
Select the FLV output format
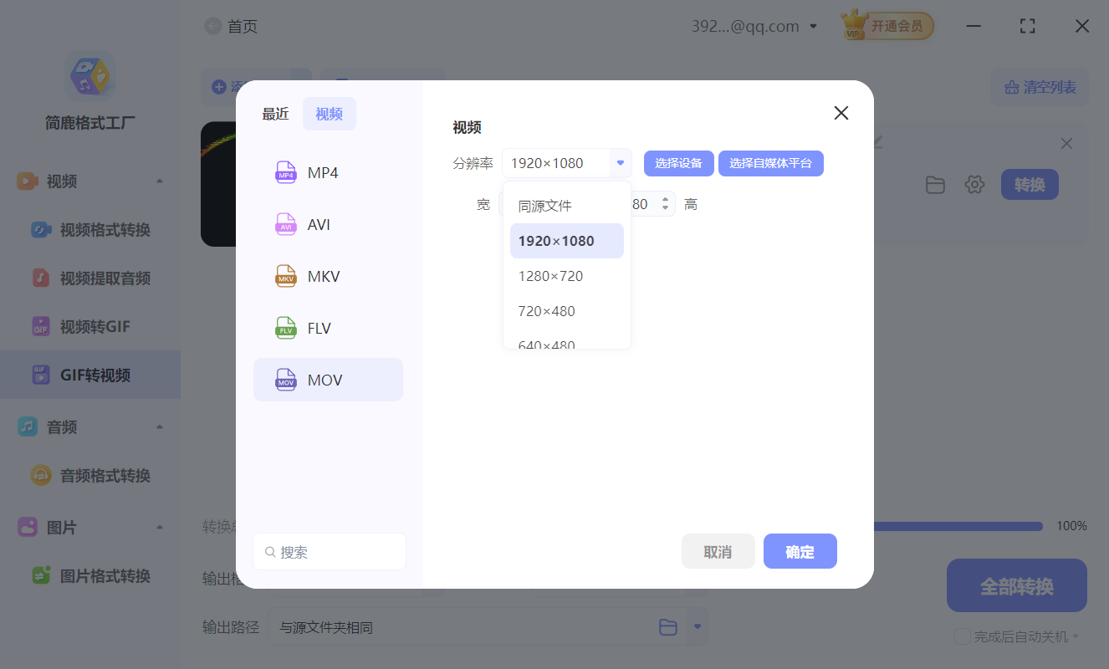coord(329,328)
